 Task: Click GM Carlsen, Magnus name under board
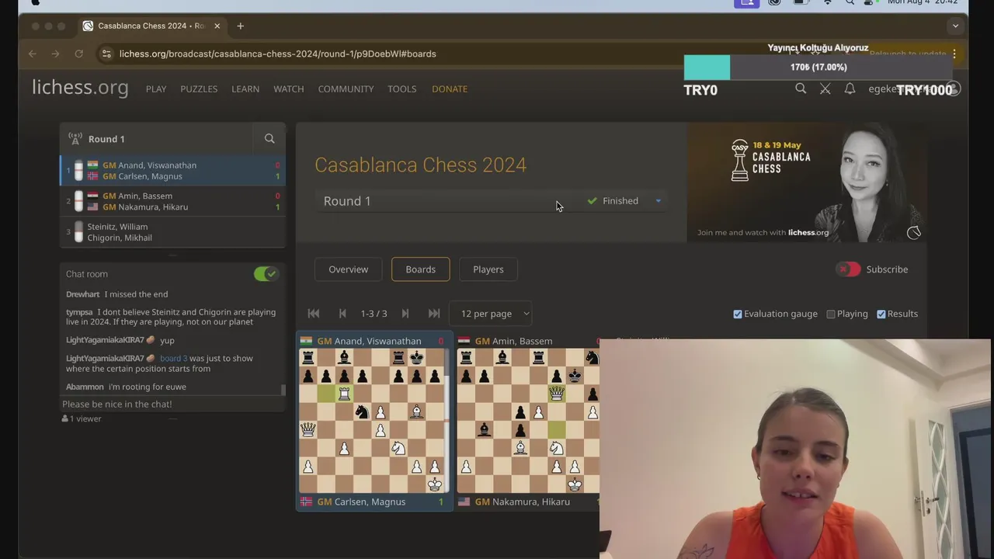click(361, 502)
